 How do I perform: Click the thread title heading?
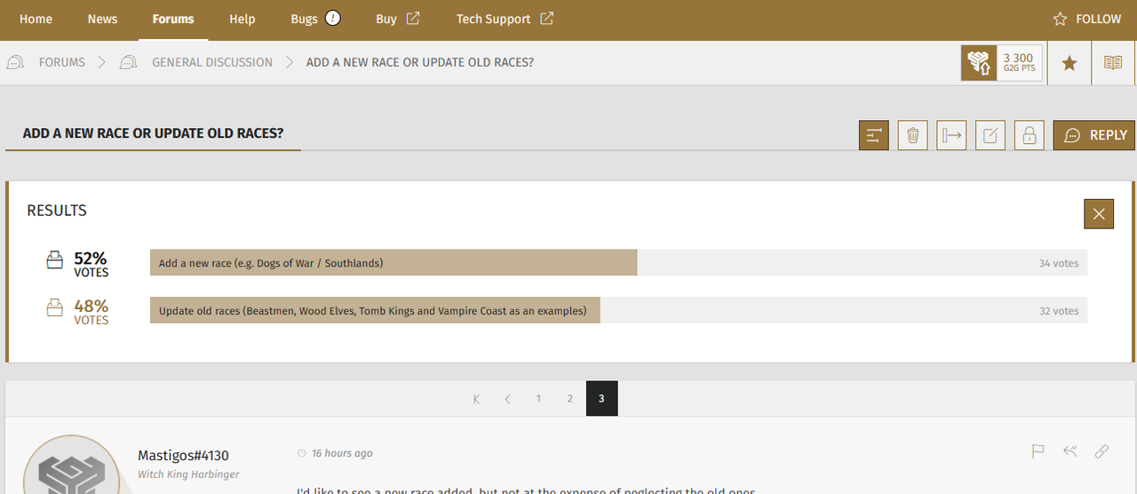153,133
